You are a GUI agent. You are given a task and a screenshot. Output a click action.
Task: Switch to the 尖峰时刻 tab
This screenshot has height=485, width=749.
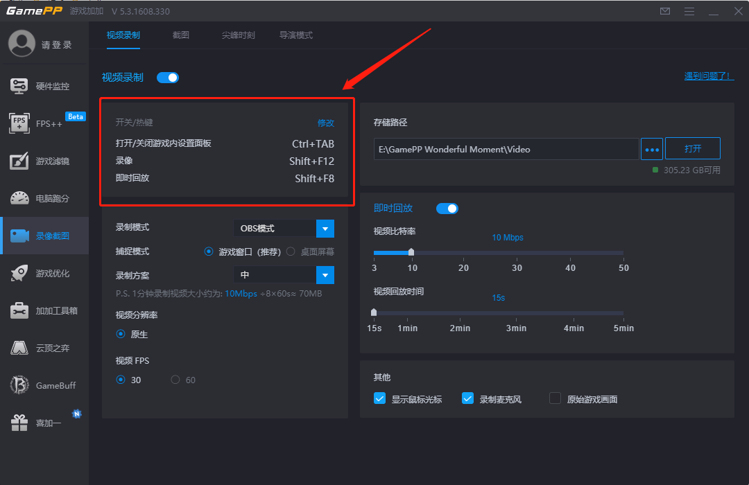(x=239, y=35)
